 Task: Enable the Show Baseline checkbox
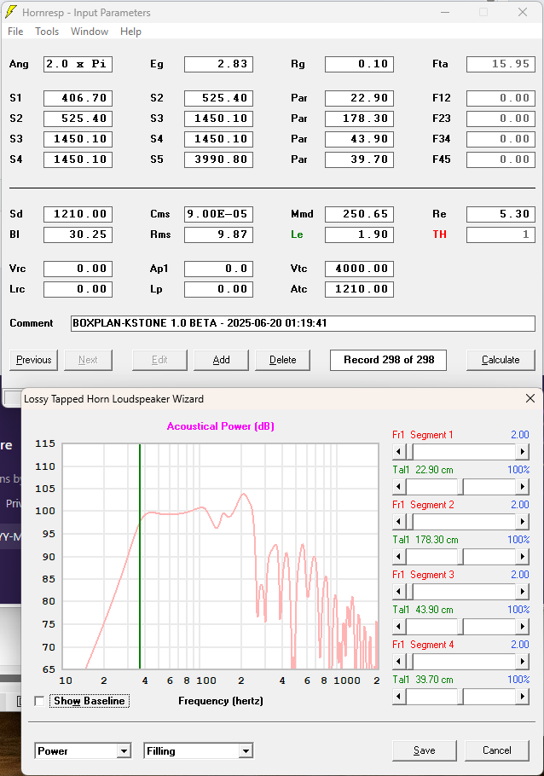tap(39, 701)
